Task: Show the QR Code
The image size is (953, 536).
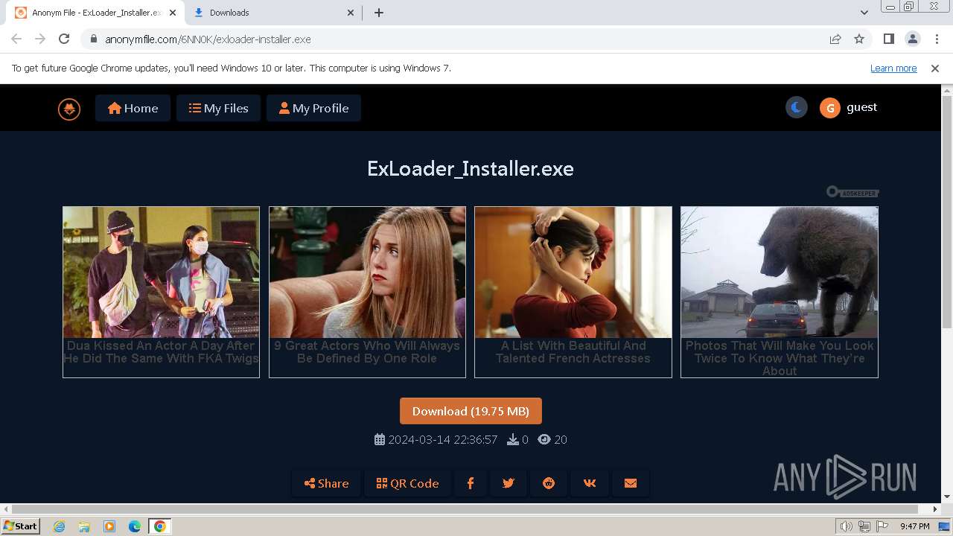Action: [407, 483]
